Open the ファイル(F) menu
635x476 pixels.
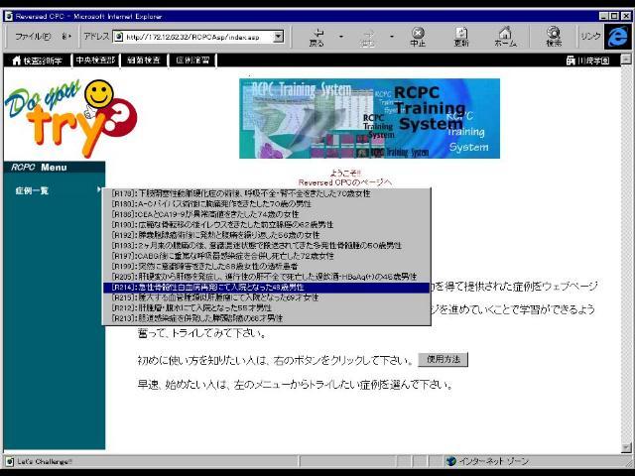click(34, 37)
